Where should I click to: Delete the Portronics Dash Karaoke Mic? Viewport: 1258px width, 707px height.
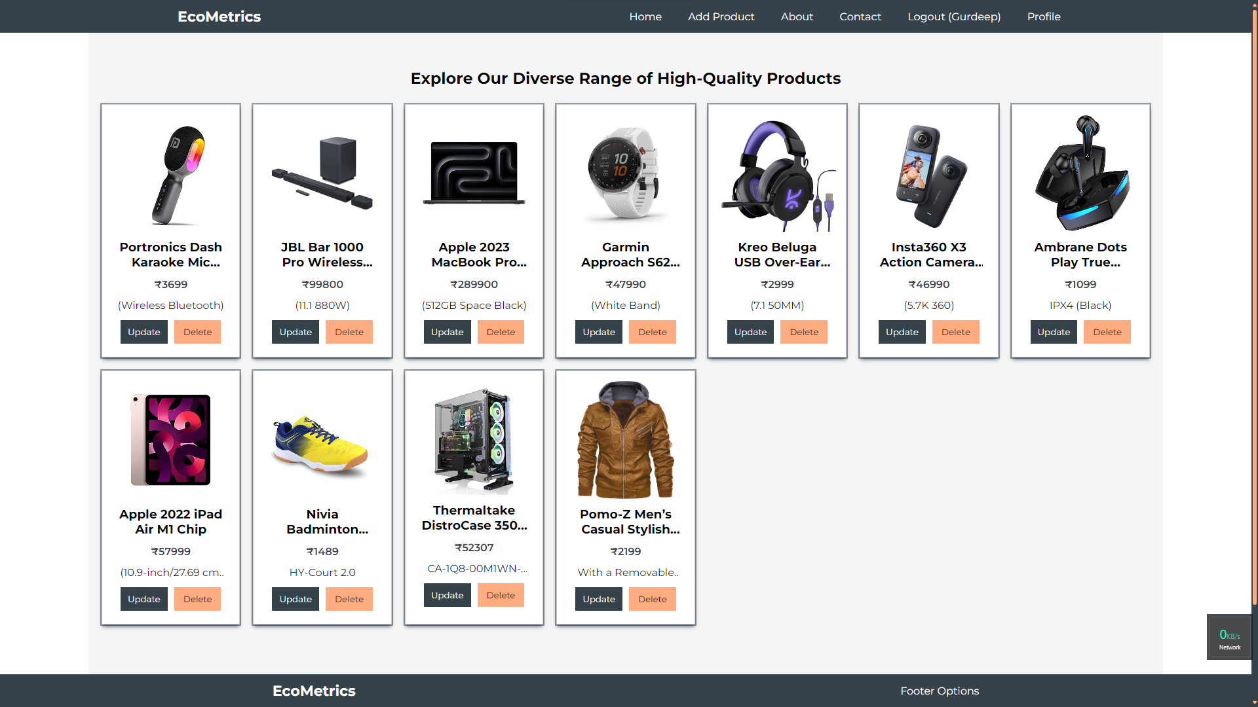click(x=197, y=332)
